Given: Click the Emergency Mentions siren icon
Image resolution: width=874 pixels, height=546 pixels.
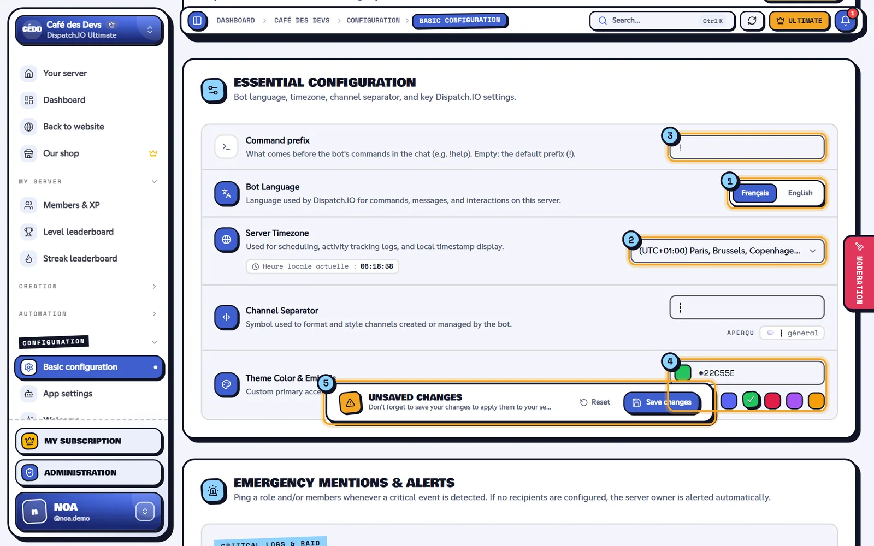Looking at the screenshot, I should click(213, 491).
